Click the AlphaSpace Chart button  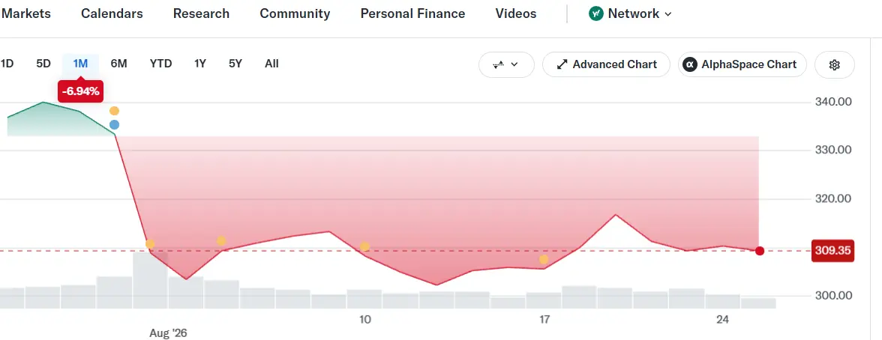tap(742, 64)
